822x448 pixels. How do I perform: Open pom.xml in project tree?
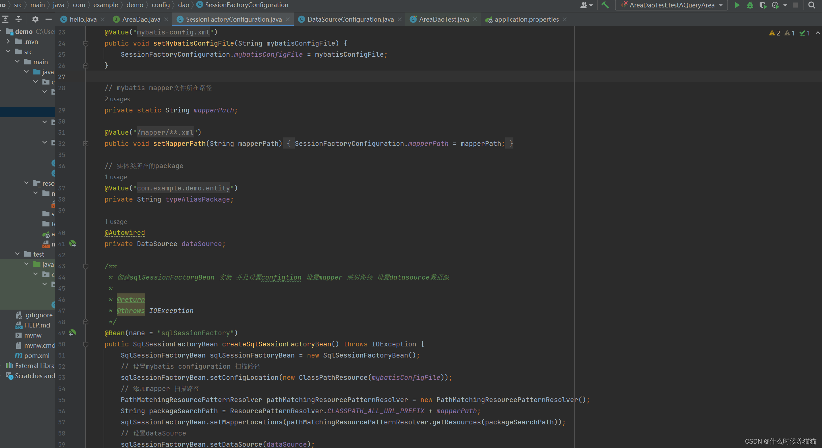(x=36, y=355)
